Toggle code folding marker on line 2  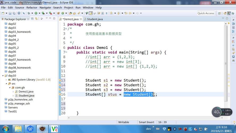click(x=66, y=29)
